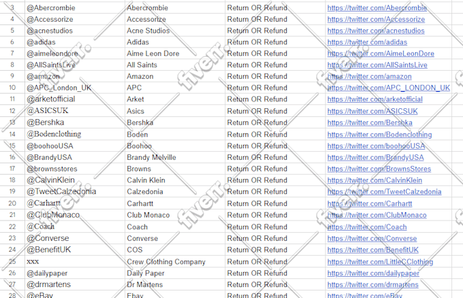Follow the twitter.com/CalvinKlein link
463x298 pixels.
click(374, 180)
